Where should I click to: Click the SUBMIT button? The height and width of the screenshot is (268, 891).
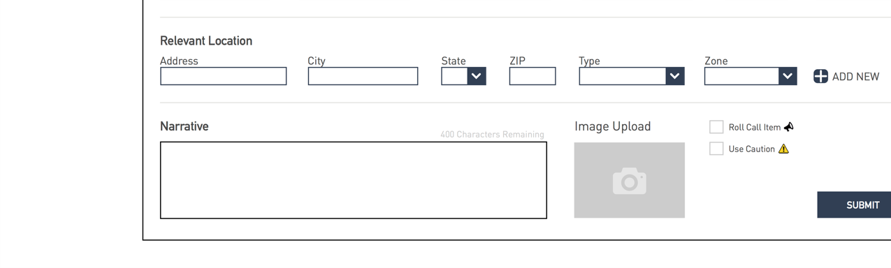(854, 205)
